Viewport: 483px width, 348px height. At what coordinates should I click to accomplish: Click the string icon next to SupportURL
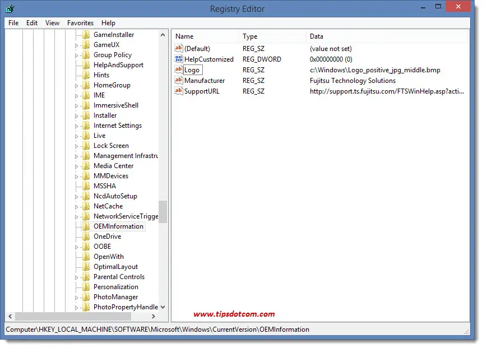click(x=179, y=91)
